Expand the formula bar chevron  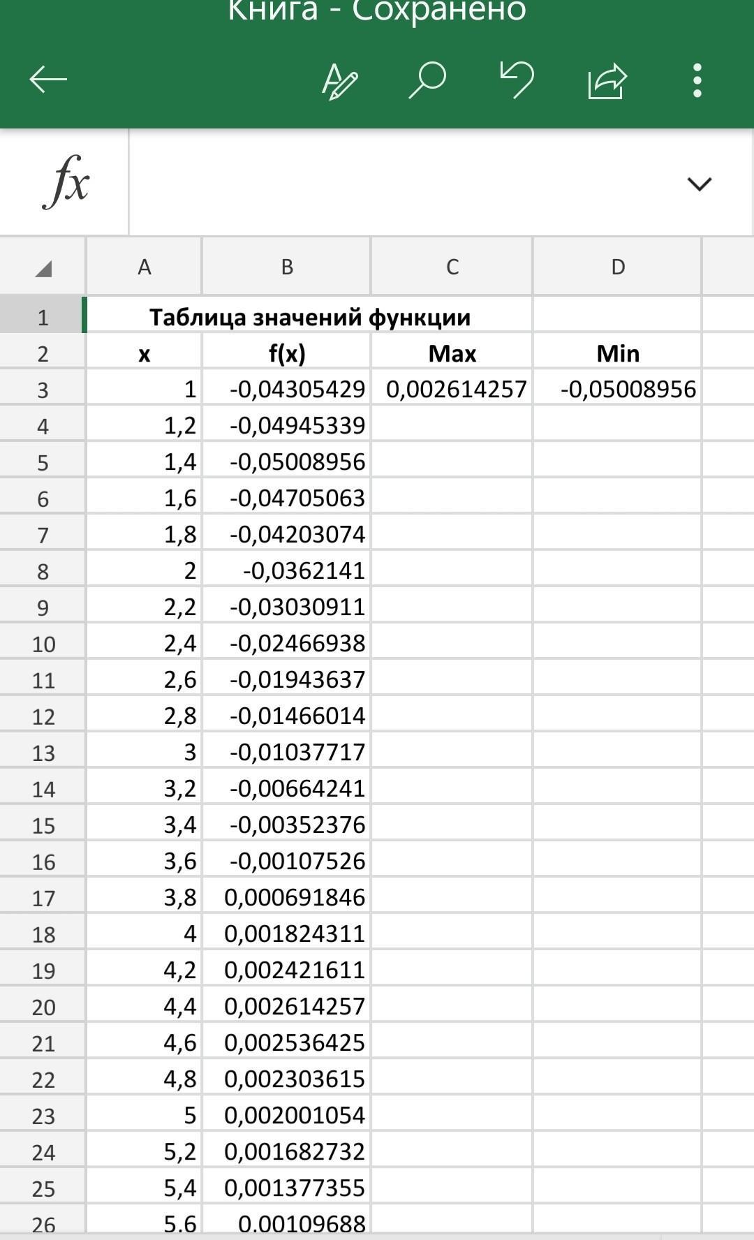pos(699,184)
